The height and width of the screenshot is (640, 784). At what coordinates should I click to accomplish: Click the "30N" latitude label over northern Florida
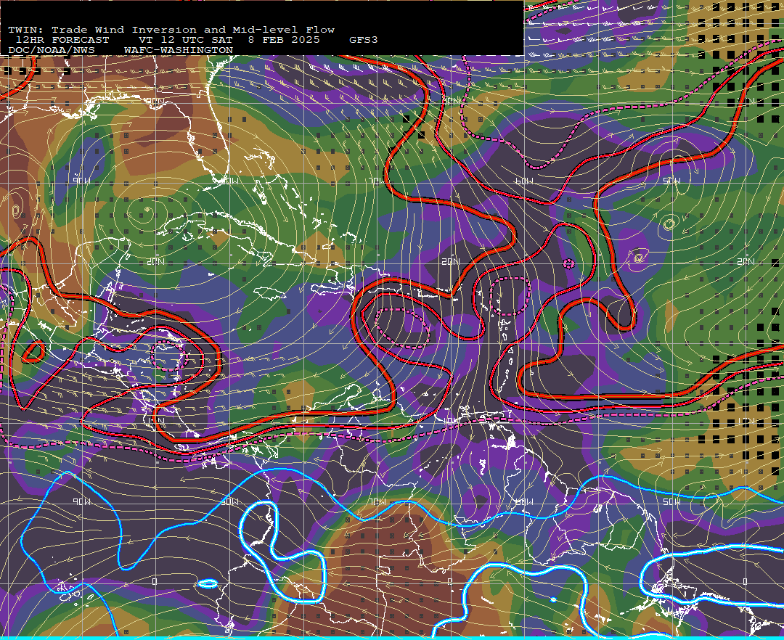(155, 102)
